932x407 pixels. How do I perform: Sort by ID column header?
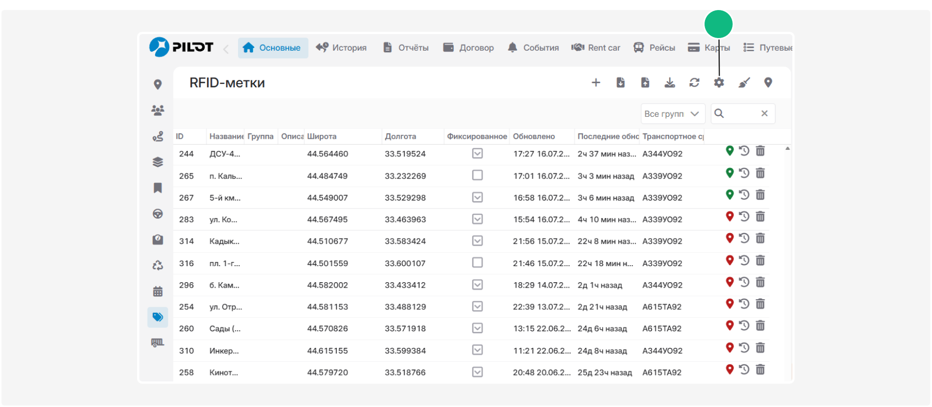190,136
